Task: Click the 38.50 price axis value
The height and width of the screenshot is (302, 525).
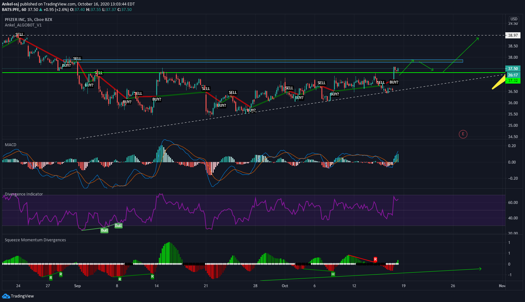Action: (513, 46)
